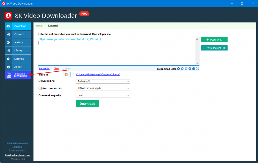Screen dimensions: 258x163
Task: Click the Vimeo supported site icon
Action: coord(186,69)
